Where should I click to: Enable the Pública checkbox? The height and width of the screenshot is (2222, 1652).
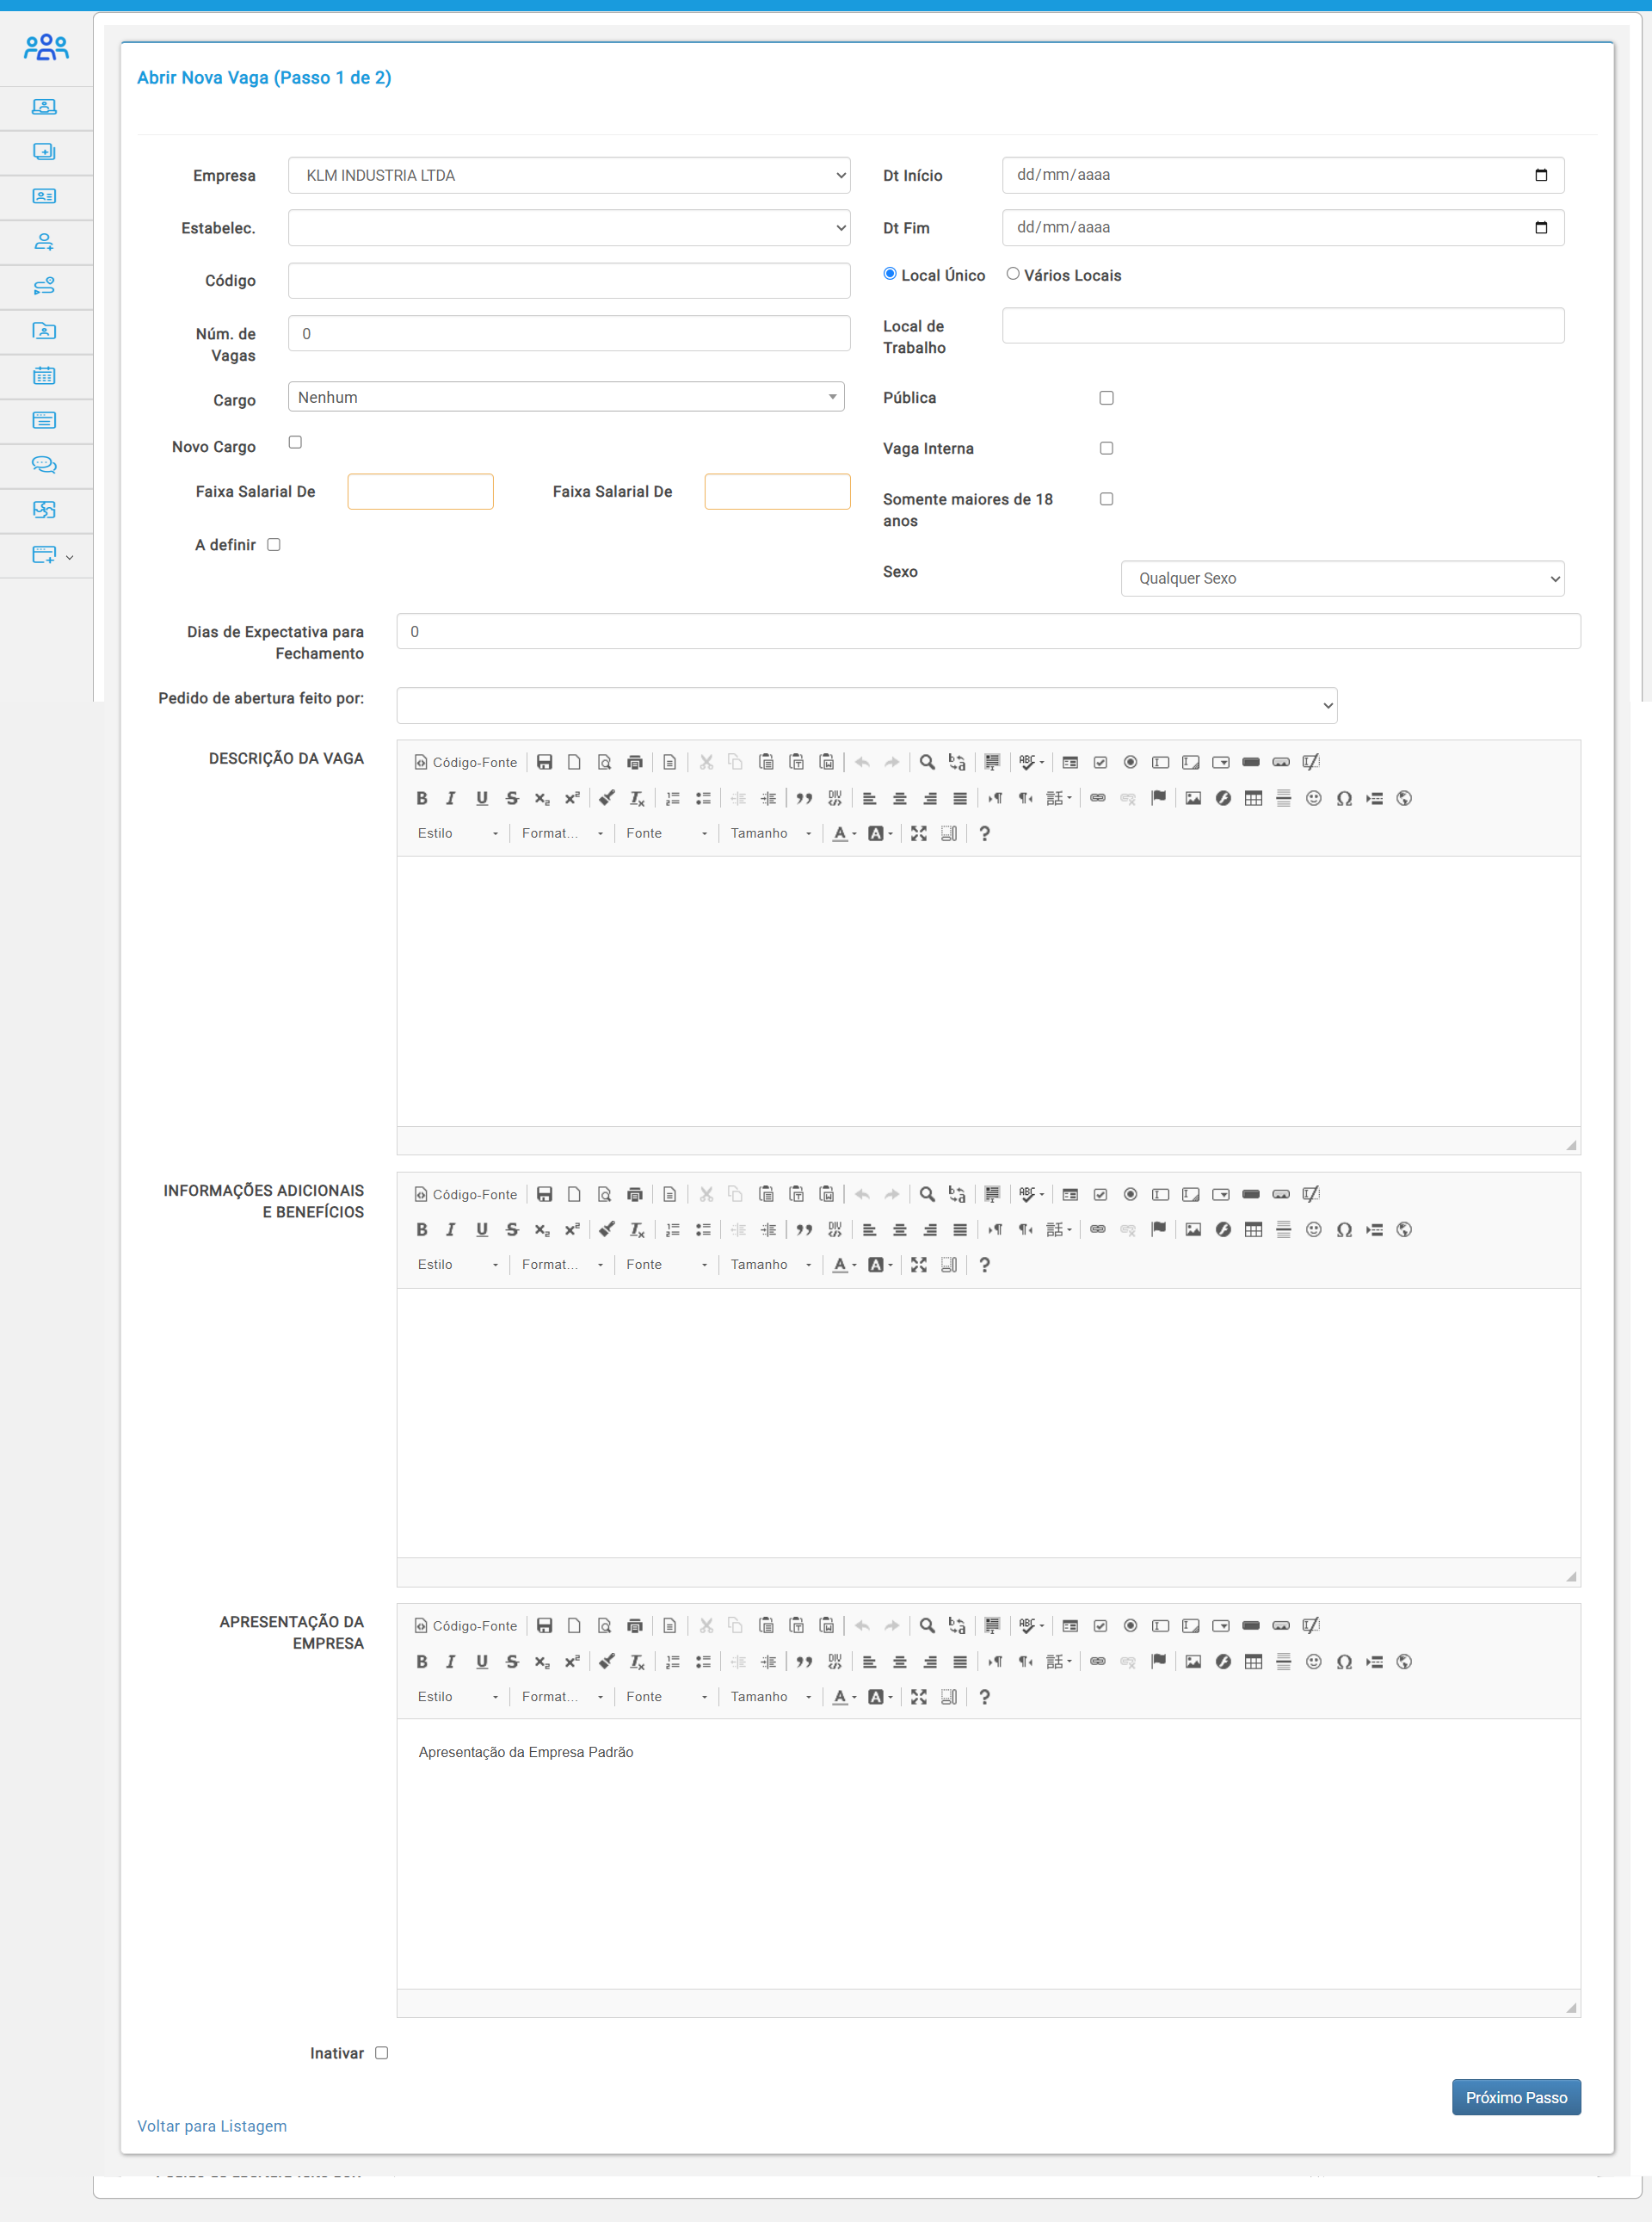1106,399
